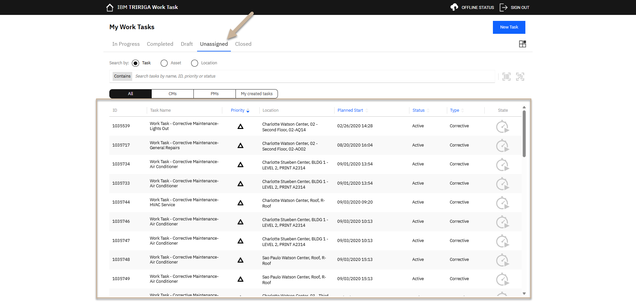Select the Unassigned tab
This screenshot has width=636, height=302.
[214, 44]
